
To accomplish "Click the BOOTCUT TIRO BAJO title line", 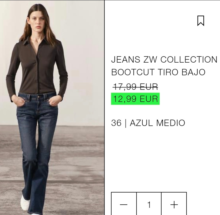I will [158, 72].
